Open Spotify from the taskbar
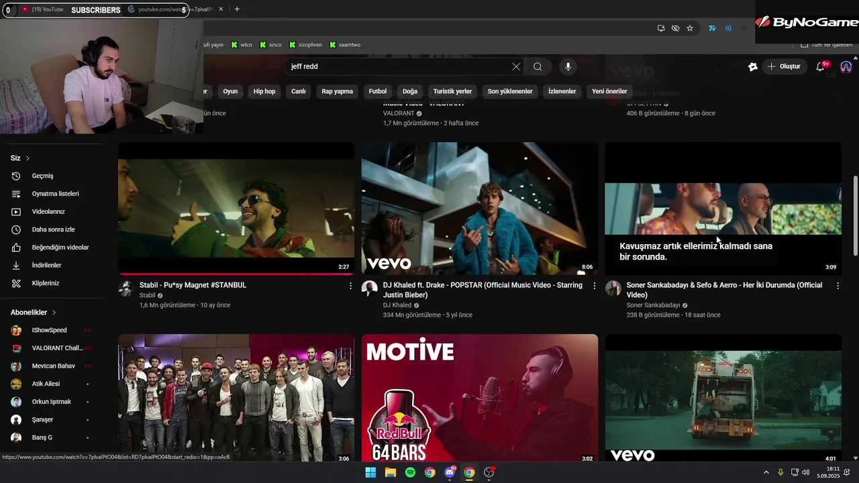 [x=410, y=472]
